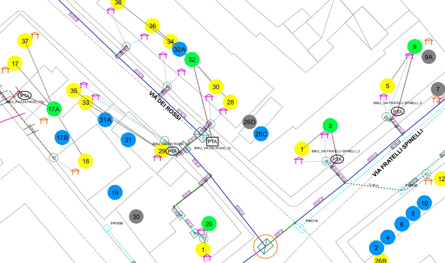Select the blue marker labeled 17B
The width and height of the screenshot is (445, 263).
(x=62, y=137)
